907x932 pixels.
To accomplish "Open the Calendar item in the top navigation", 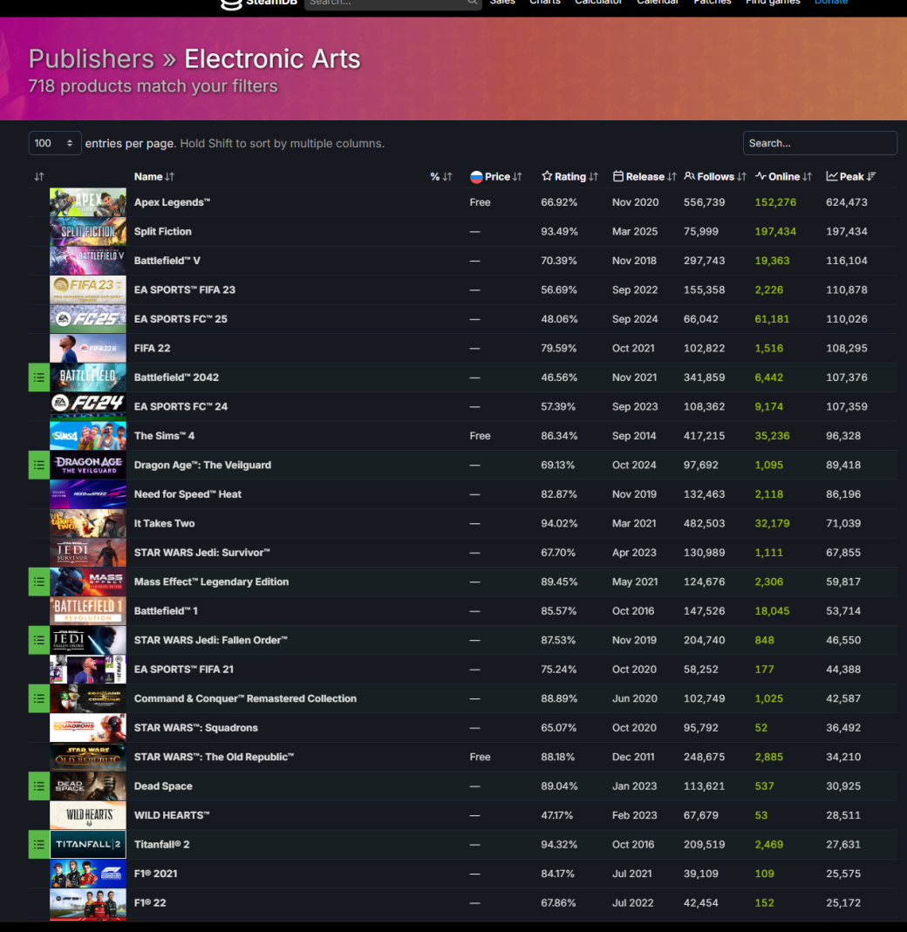I will [658, 3].
